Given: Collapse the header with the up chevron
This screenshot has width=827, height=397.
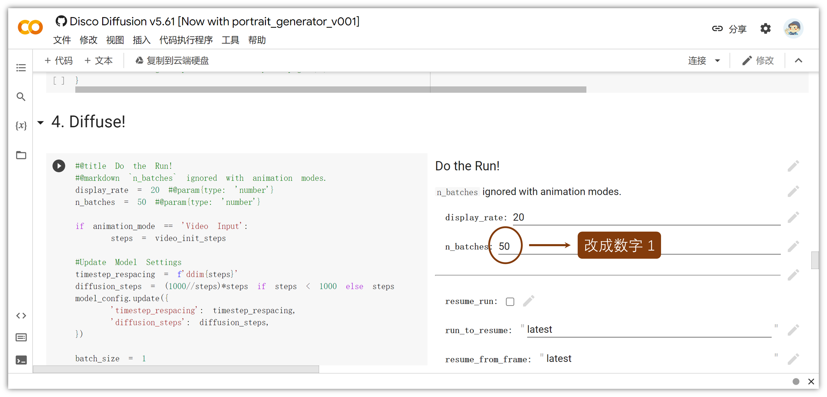Looking at the screenshot, I should pyautogui.click(x=798, y=60).
